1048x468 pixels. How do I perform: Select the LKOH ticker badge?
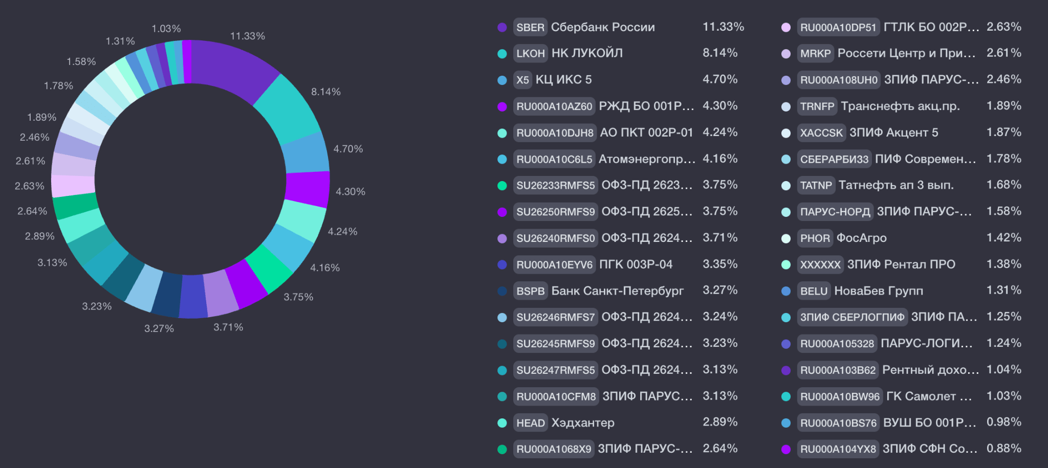[x=530, y=53]
